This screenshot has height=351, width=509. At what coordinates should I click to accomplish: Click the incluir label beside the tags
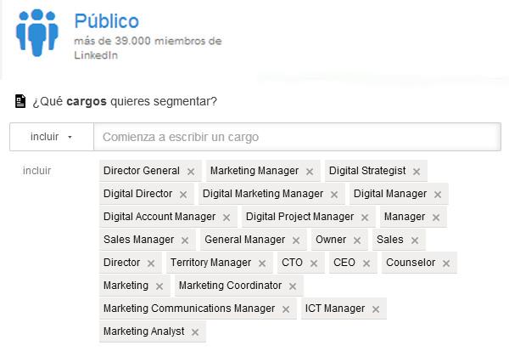click(37, 171)
